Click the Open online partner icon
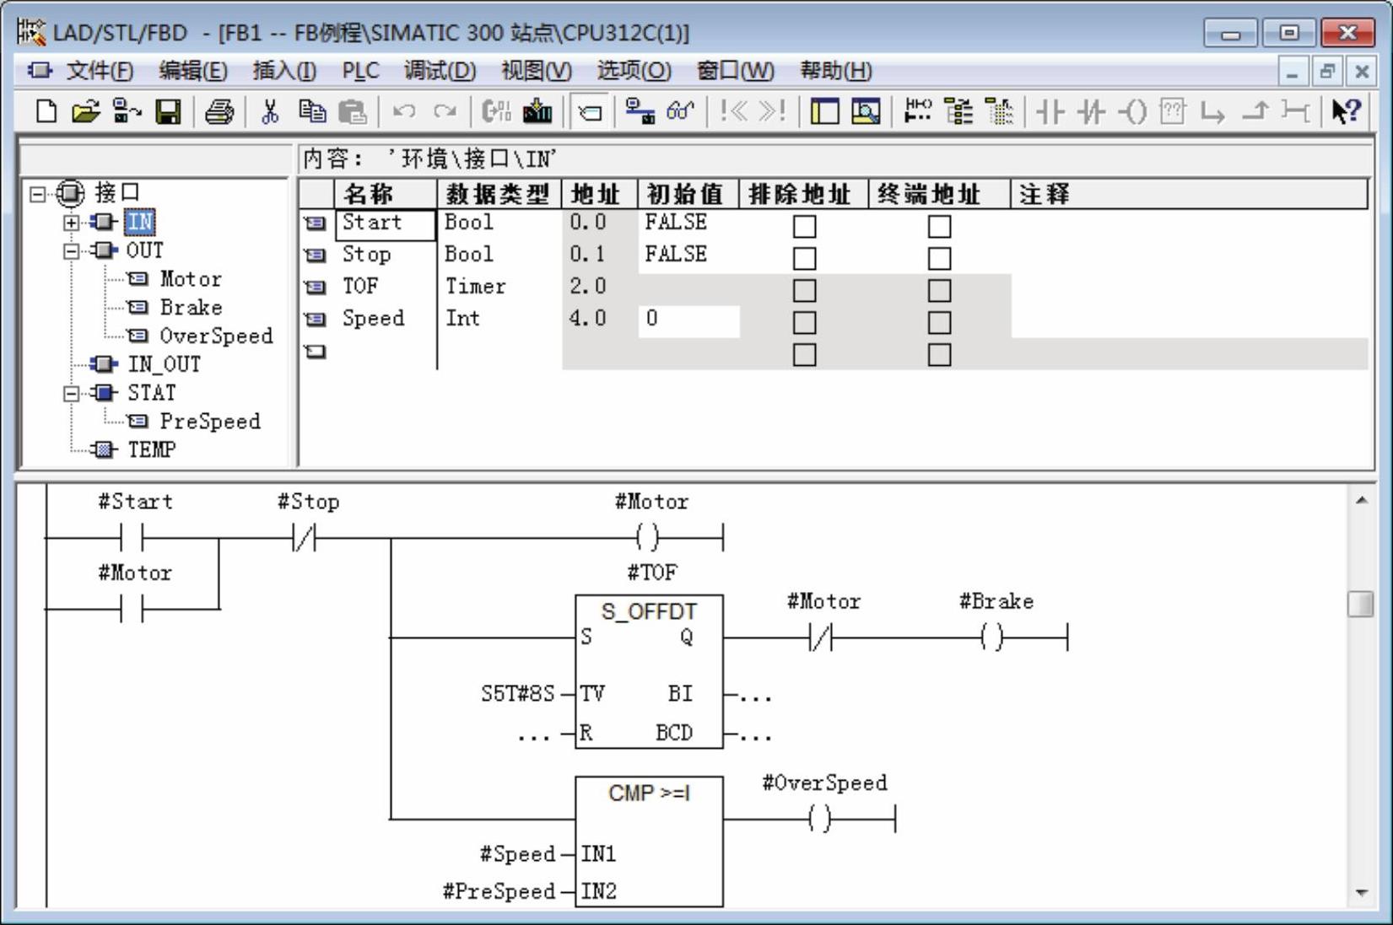The height and width of the screenshot is (925, 1393). (127, 111)
